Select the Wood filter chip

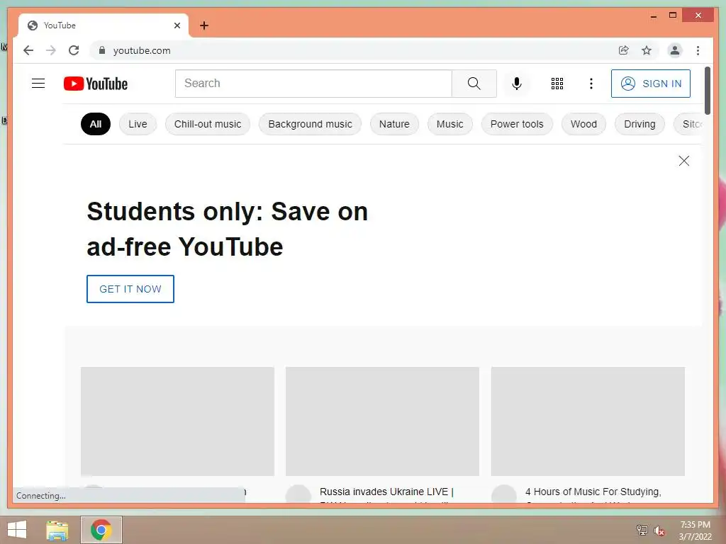(x=583, y=124)
